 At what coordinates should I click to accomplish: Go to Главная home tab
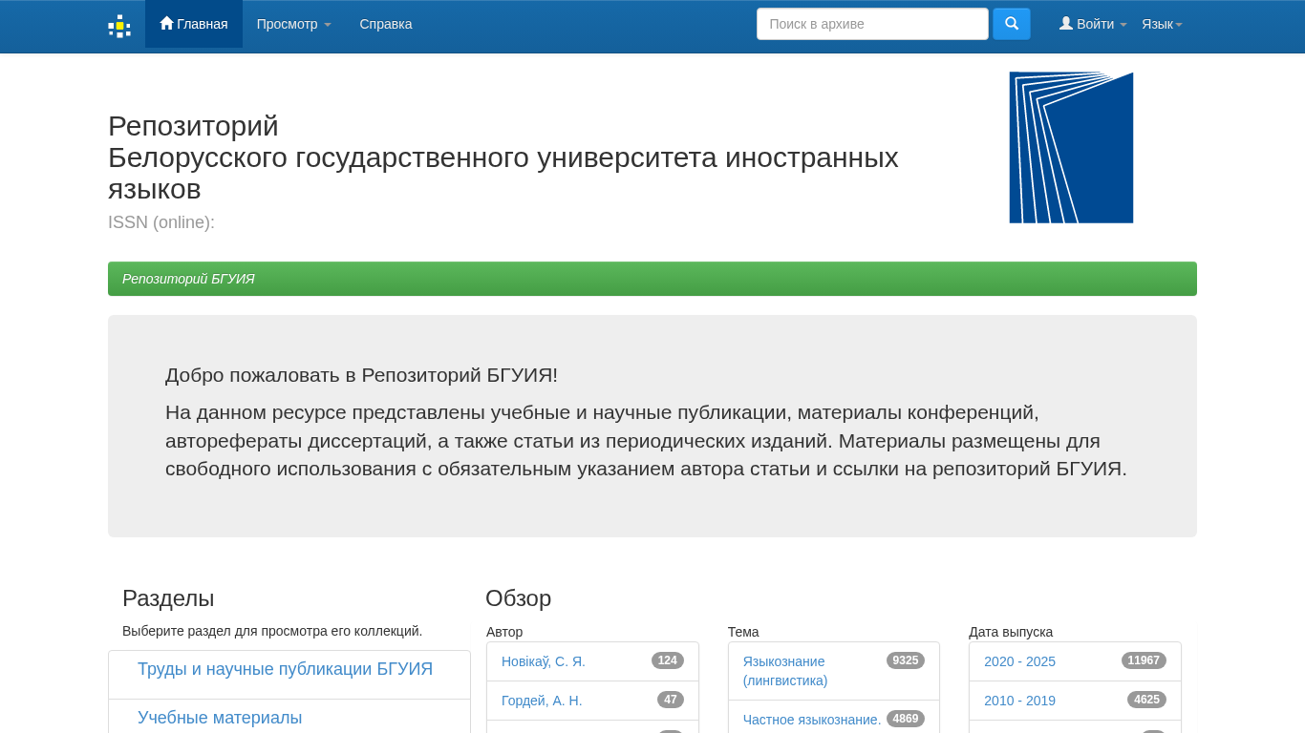(x=194, y=24)
